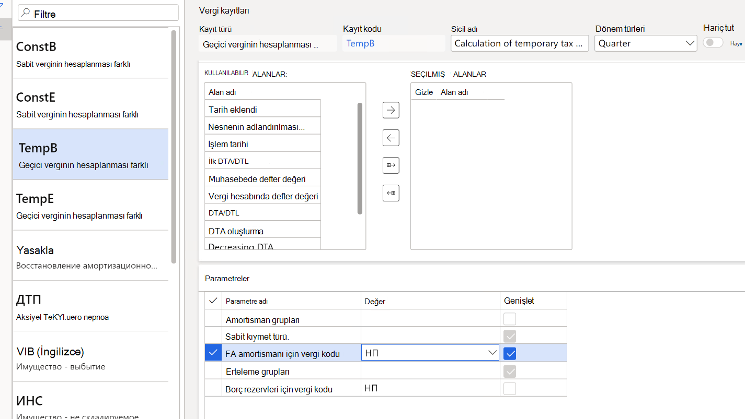Image resolution: width=745 pixels, height=419 pixels.
Task: Uncheck Genişlet for FA amortismanı için vergi kodu
Action: 510,353
